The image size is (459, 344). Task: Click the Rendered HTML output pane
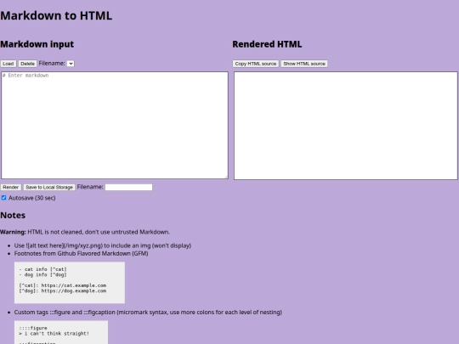346,126
